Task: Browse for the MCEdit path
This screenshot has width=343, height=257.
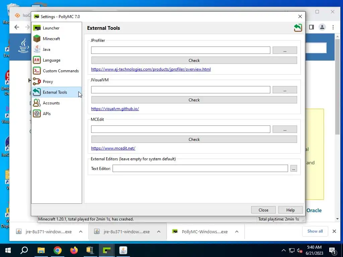Action: click(285, 129)
